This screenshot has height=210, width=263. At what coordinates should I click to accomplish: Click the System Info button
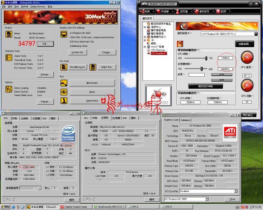click(x=78, y=52)
